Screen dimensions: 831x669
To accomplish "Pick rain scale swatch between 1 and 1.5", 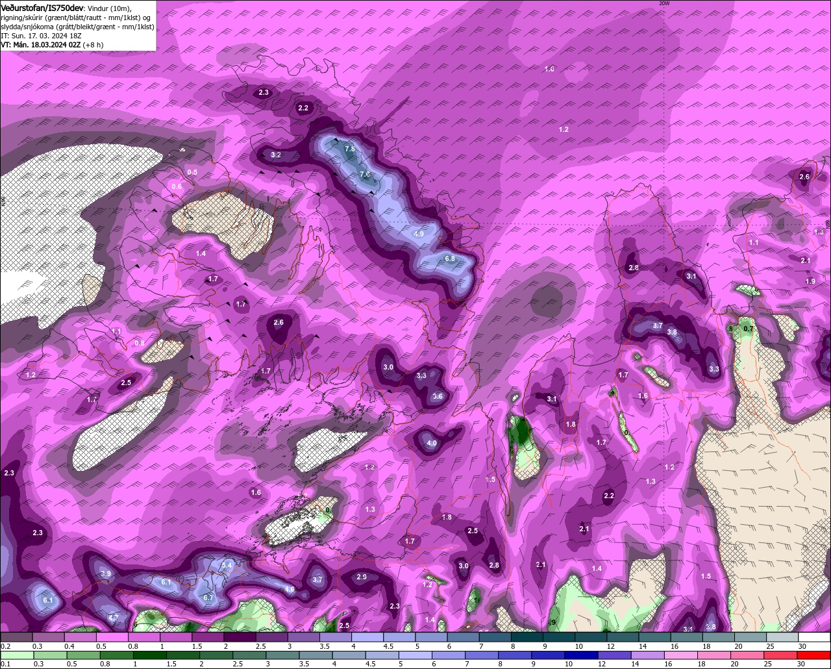I will click(x=151, y=655).
